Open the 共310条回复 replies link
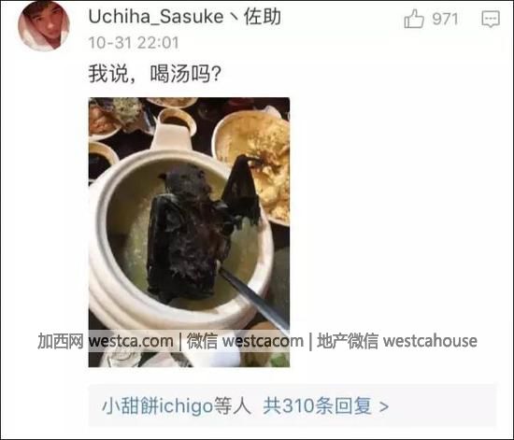Screen dimensions: 514x440 [317, 406]
